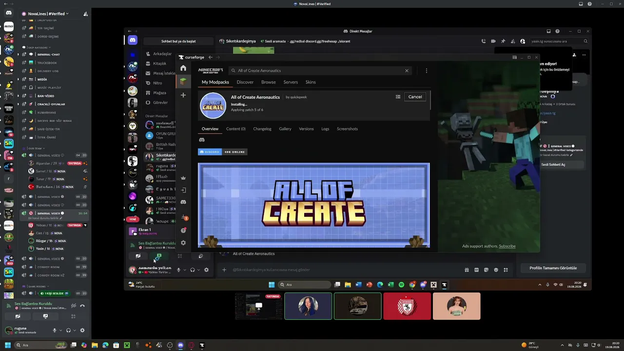The width and height of the screenshot is (624, 351).
Task: Click the invite people icon beside NovaLines
Action: click(86, 14)
